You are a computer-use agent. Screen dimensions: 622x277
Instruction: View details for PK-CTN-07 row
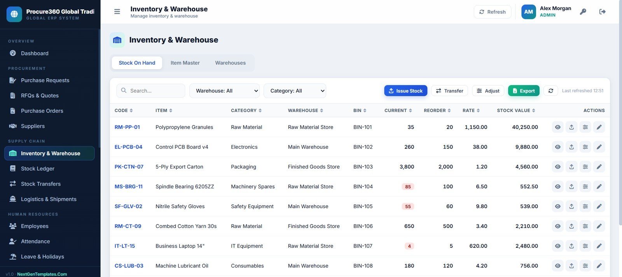(557, 167)
